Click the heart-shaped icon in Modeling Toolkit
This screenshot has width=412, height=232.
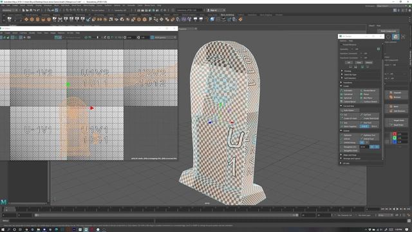388,37
